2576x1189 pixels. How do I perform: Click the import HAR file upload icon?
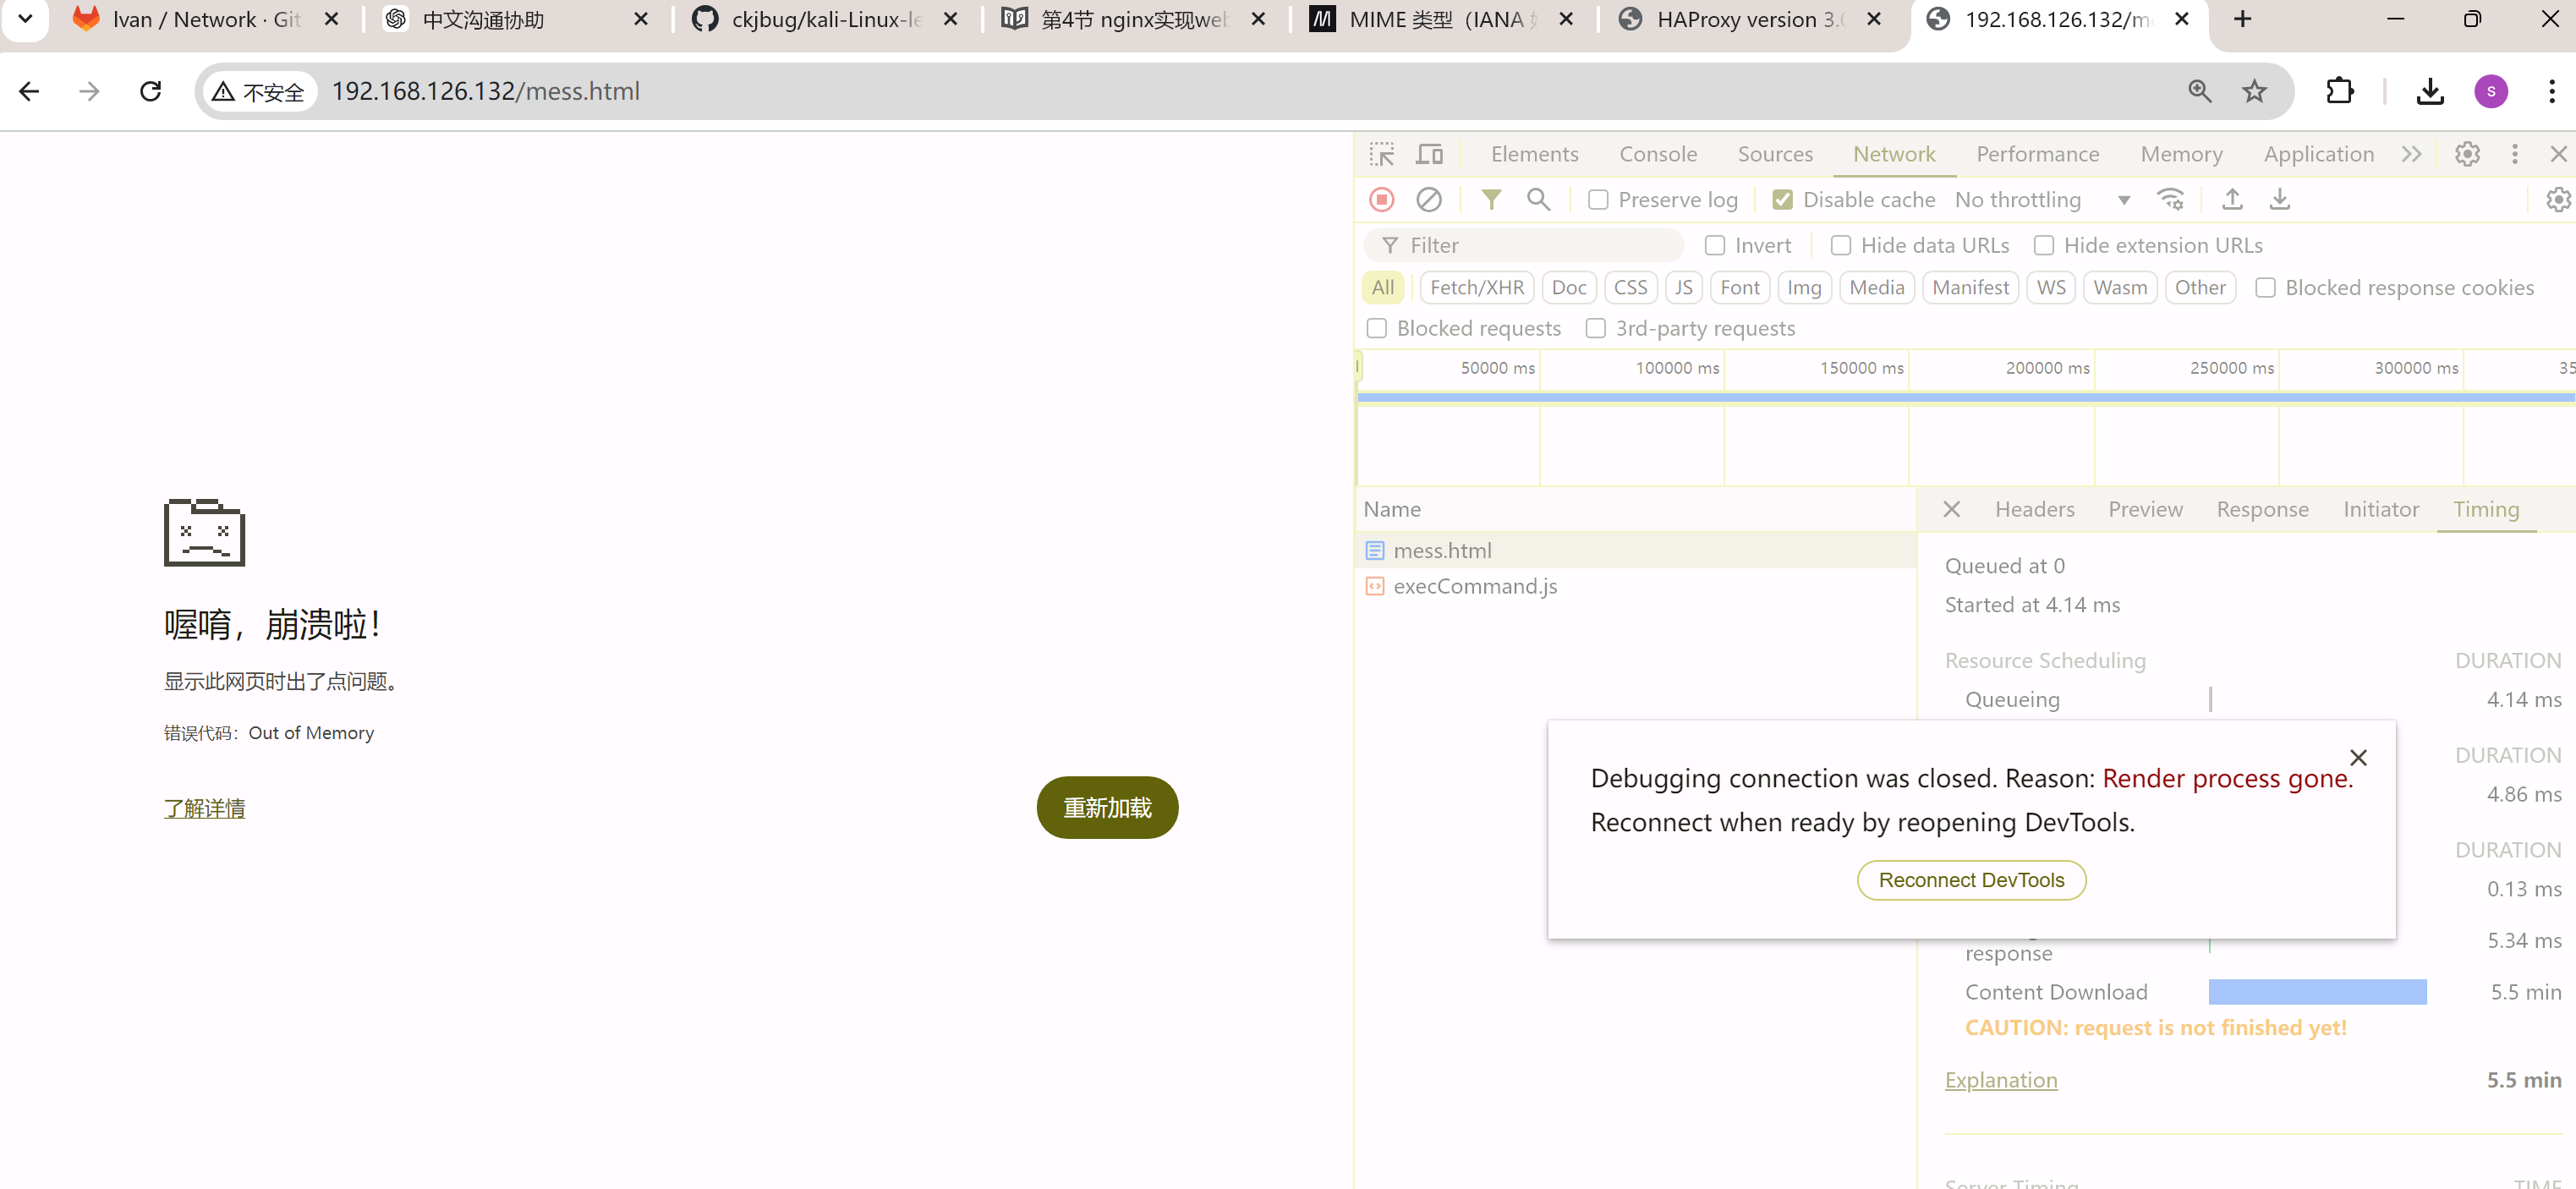(x=2232, y=200)
